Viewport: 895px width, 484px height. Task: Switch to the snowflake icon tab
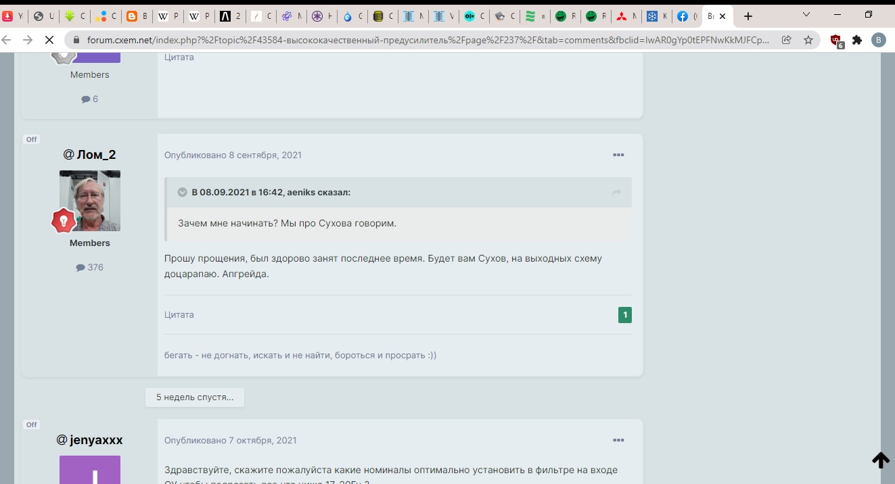point(652,16)
